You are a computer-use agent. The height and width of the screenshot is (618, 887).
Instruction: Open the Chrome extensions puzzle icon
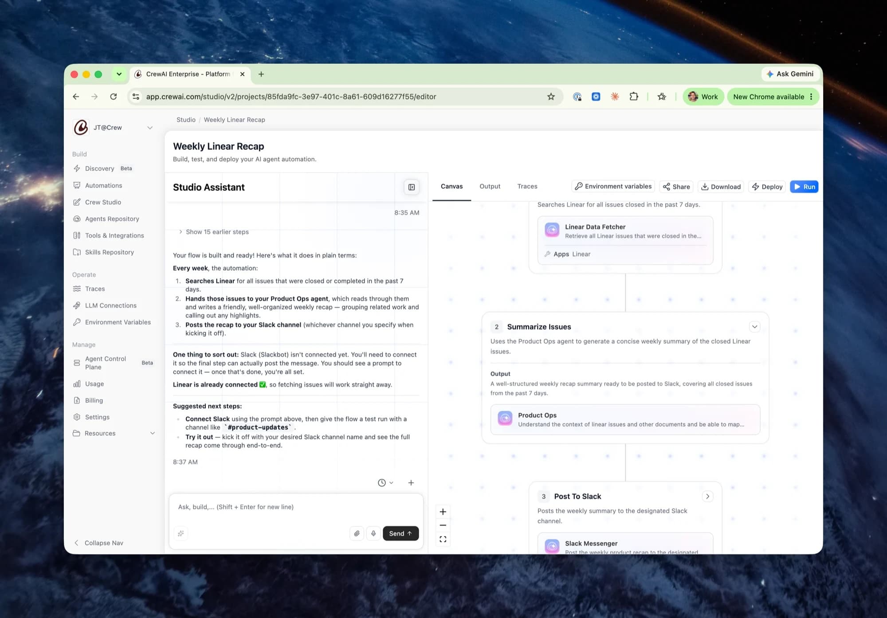click(634, 97)
